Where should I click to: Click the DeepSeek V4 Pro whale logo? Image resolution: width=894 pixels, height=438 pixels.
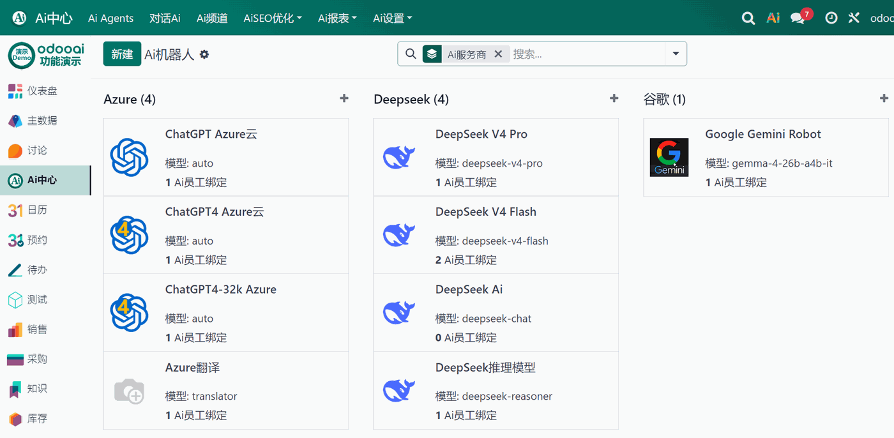point(399,157)
